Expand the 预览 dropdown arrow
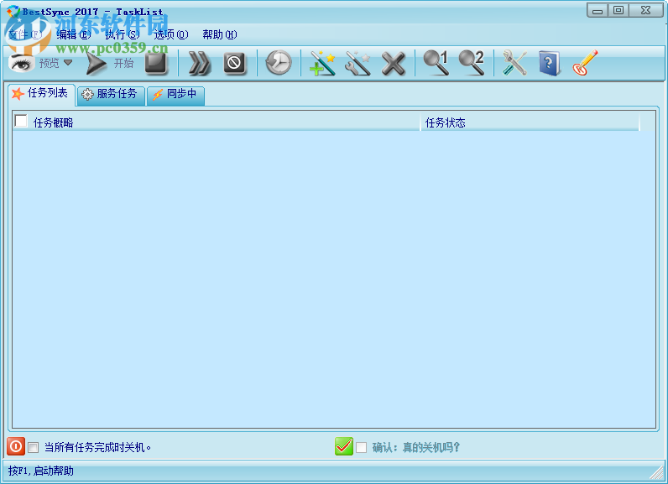Image resolution: width=668 pixels, height=484 pixels. pyautogui.click(x=68, y=63)
